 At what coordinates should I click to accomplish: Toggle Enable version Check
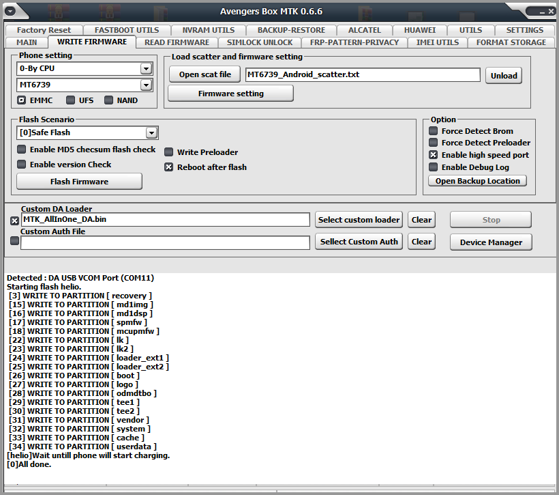click(x=21, y=165)
